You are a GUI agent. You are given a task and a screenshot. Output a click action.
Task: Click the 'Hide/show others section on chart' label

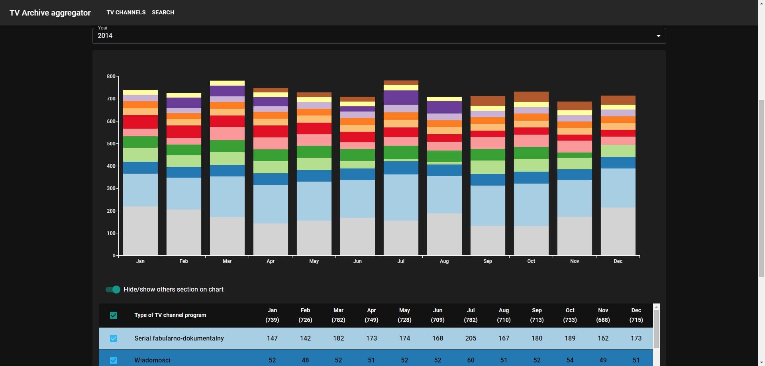point(173,290)
